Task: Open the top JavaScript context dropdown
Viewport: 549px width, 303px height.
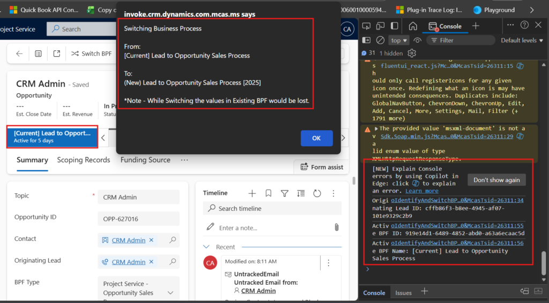Action: (x=399, y=40)
